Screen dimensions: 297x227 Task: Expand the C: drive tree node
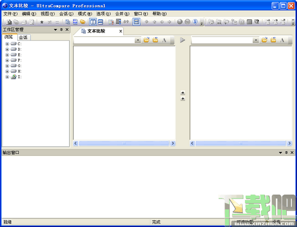click(x=7, y=44)
